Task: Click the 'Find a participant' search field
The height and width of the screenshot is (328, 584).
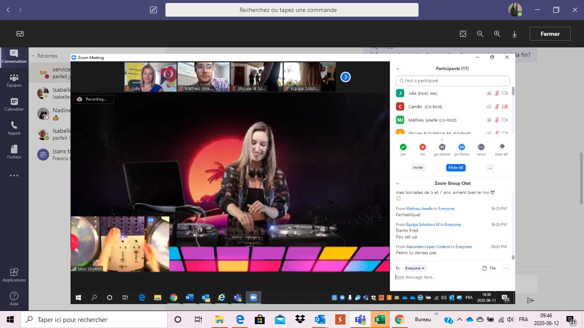Action: (x=453, y=81)
